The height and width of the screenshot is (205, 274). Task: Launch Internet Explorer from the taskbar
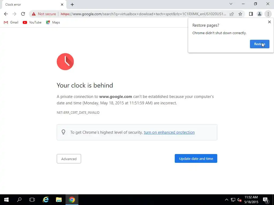(x=46, y=200)
